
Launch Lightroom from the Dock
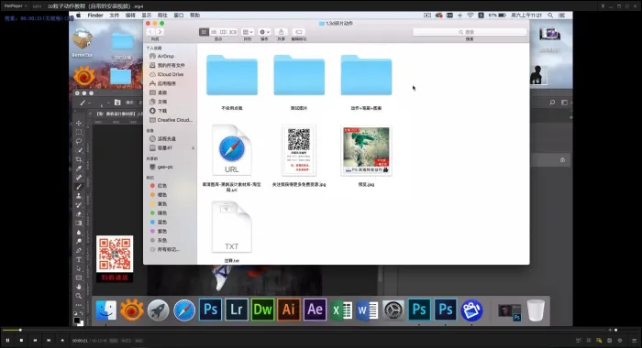coord(237,310)
